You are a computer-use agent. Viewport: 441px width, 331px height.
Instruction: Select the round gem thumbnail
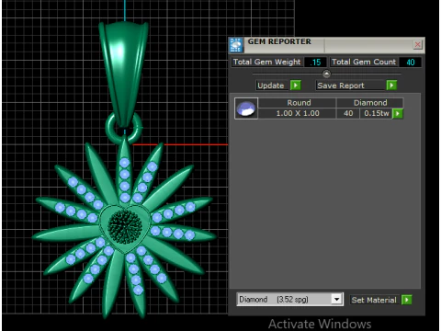tap(246, 108)
